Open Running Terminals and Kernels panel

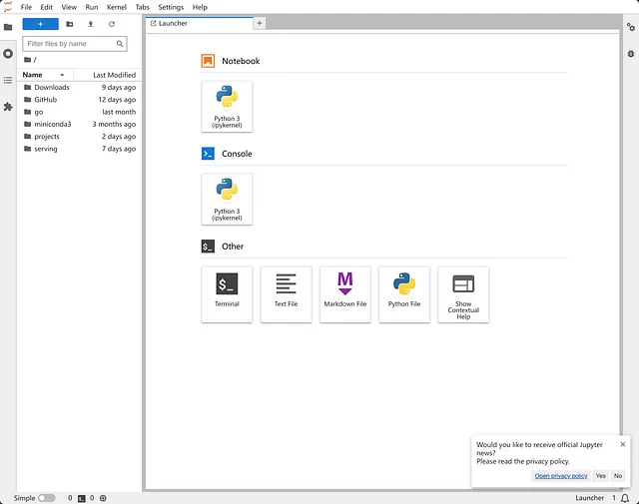tap(8, 53)
